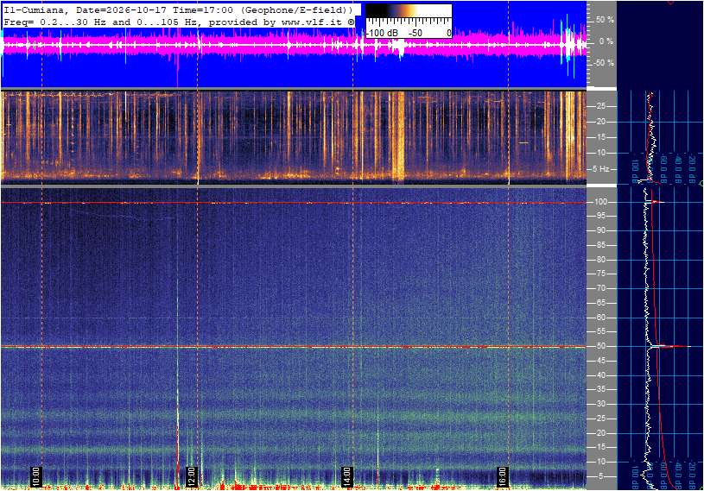Click the 60 Hz frequency axis label

600,318
